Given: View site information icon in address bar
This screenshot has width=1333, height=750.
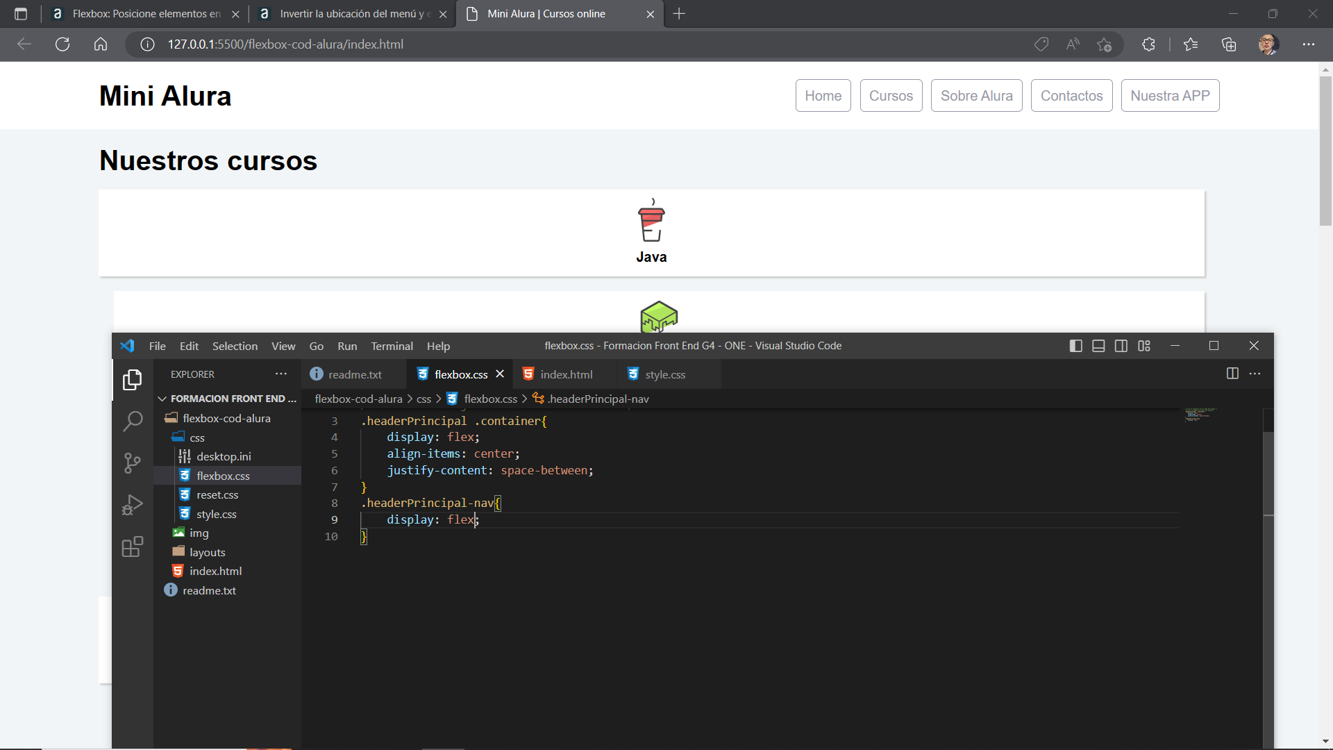Looking at the screenshot, I should pyautogui.click(x=147, y=44).
